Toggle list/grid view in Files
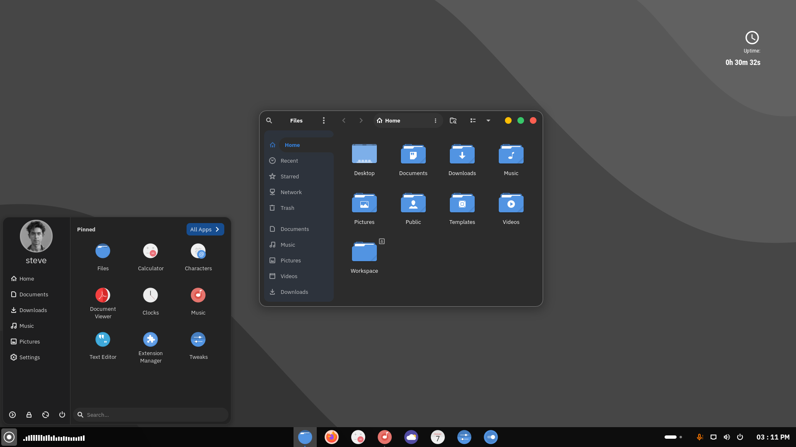This screenshot has height=447, width=796. point(473,120)
